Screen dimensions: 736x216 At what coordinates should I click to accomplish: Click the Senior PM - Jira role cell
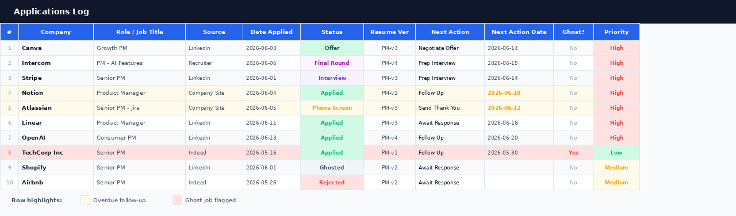click(139, 108)
